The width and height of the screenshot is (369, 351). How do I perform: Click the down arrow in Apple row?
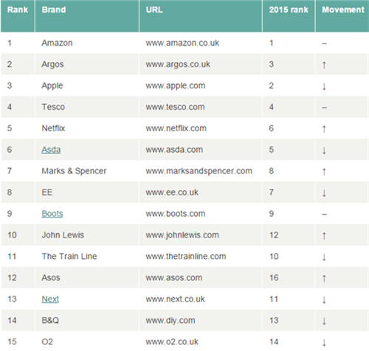[324, 86]
